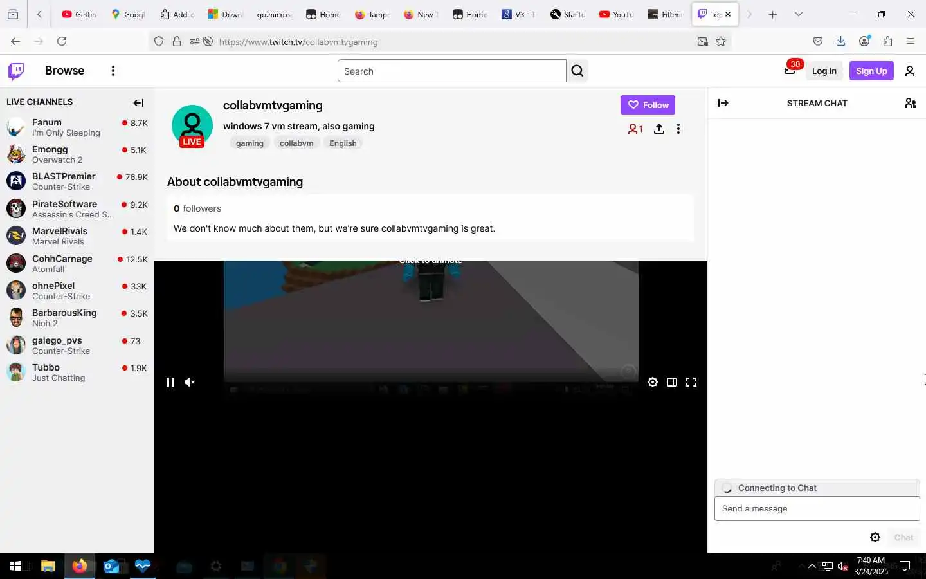Open the three-dot menu beside Browse
Image resolution: width=926 pixels, height=579 pixels.
click(113, 71)
